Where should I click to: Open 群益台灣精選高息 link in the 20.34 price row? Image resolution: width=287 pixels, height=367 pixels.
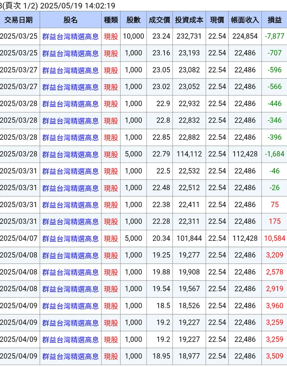tap(70, 238)
